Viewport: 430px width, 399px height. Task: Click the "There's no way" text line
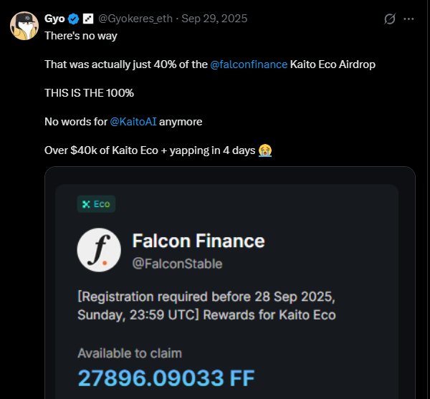click(81, 35)
